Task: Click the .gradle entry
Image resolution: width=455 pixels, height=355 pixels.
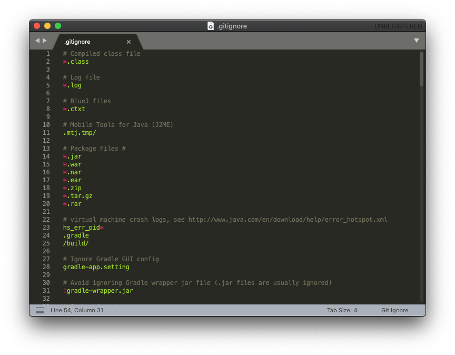Action: point(76,235)
